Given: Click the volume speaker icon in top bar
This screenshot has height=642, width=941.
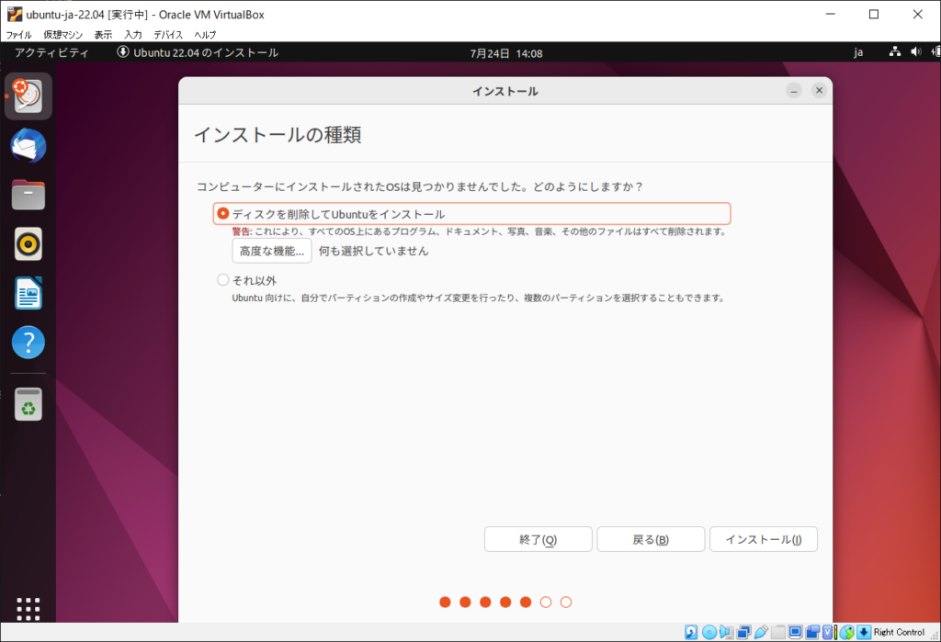Looking at the screenshot, I should pyautogui.click(x=916, y=52).
